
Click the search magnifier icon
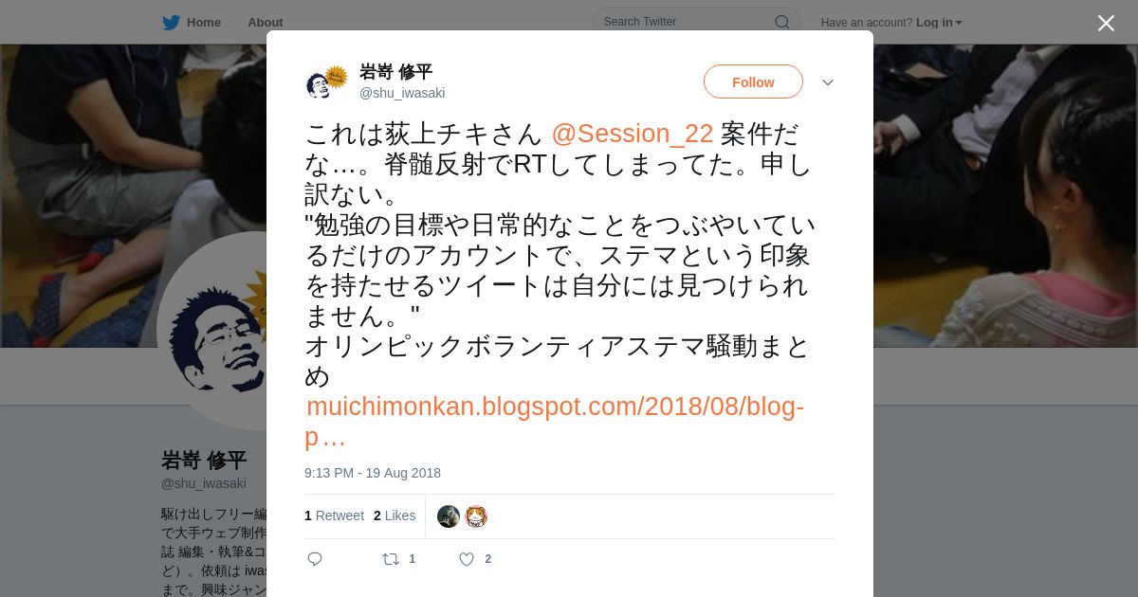click(782, 22)
